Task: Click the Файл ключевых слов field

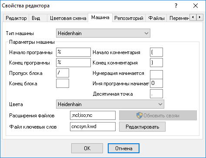Action: [93, 126]
